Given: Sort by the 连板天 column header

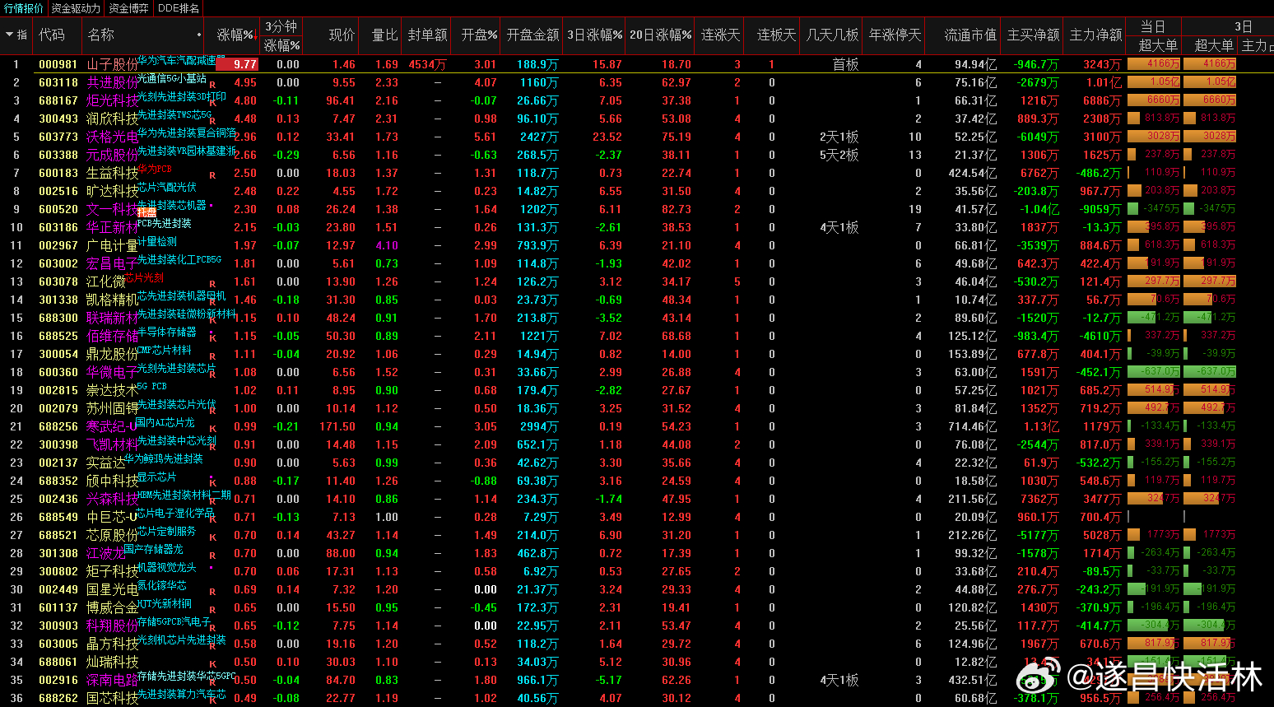Looking at the screenshot, I should pyautogui.click(x=777, y=35).
